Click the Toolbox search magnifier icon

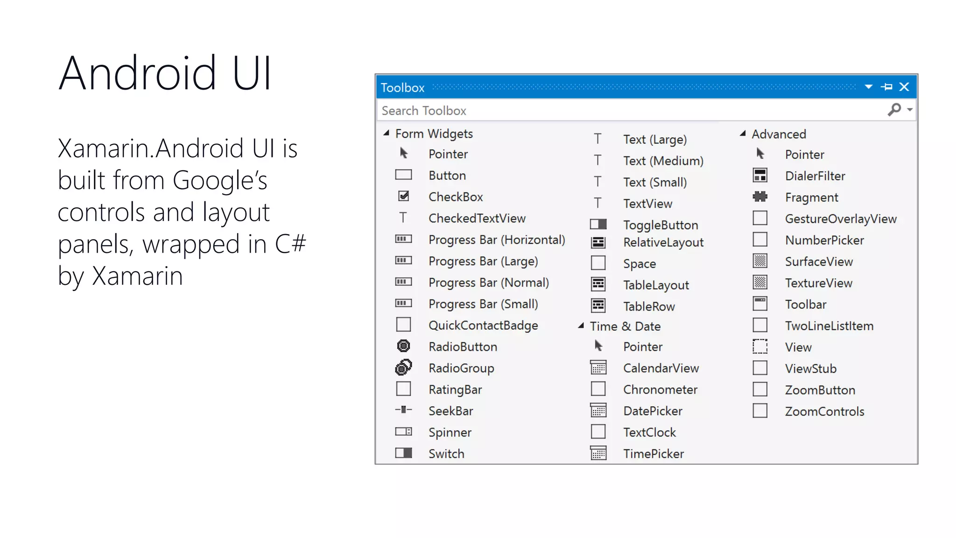tap(894, 110)
